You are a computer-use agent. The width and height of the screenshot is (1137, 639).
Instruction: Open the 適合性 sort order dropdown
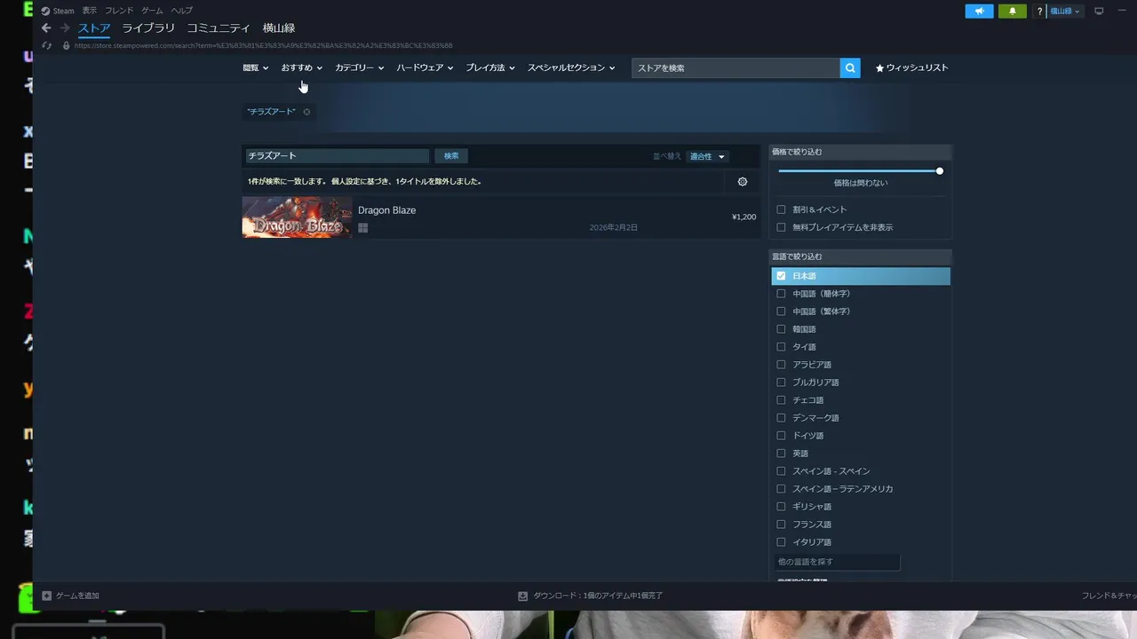click(708, 156)
